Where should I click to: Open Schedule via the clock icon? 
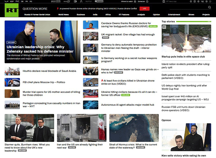[x=147, y=1]
